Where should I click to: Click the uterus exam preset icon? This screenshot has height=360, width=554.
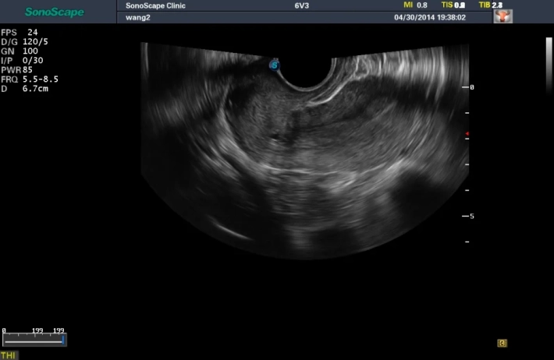pyautogui.click(x=503, y=16)
